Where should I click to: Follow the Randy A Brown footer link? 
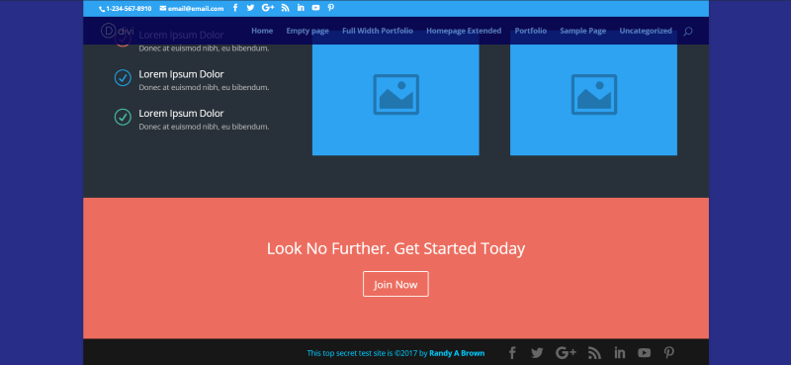tap(457, 353)
